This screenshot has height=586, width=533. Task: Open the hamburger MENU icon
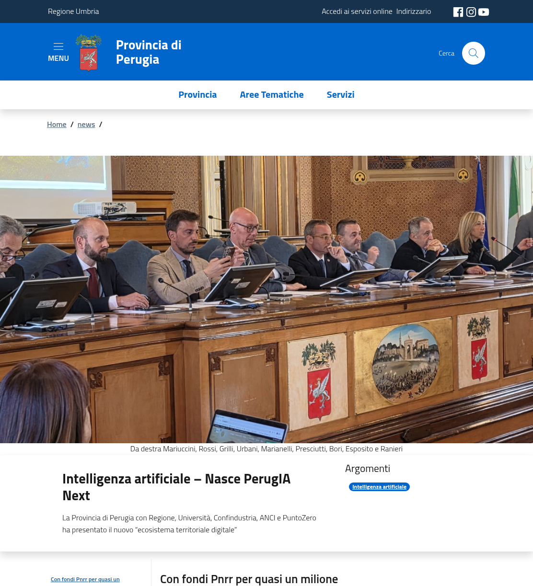(x=58, y=52)
